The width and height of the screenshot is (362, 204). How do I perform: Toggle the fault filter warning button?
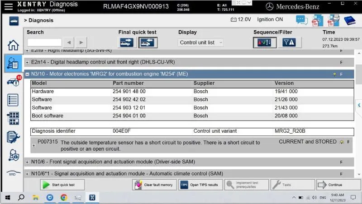(289, 42)
